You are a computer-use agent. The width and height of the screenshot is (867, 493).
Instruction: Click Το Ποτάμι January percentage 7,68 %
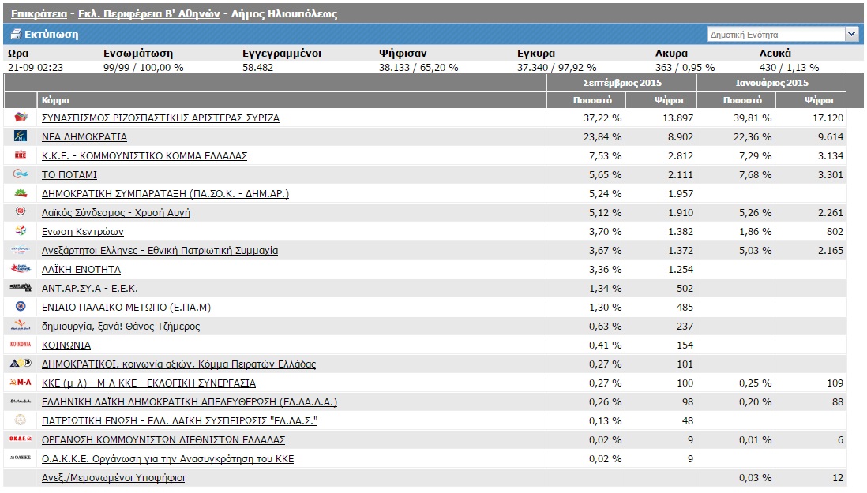(x=756, y=175)
